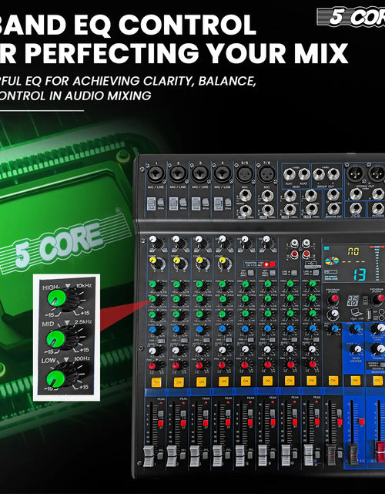Toggle channel 1 PFL button
Viewport: 385px width, 494px height.
(x=160, y=455)
